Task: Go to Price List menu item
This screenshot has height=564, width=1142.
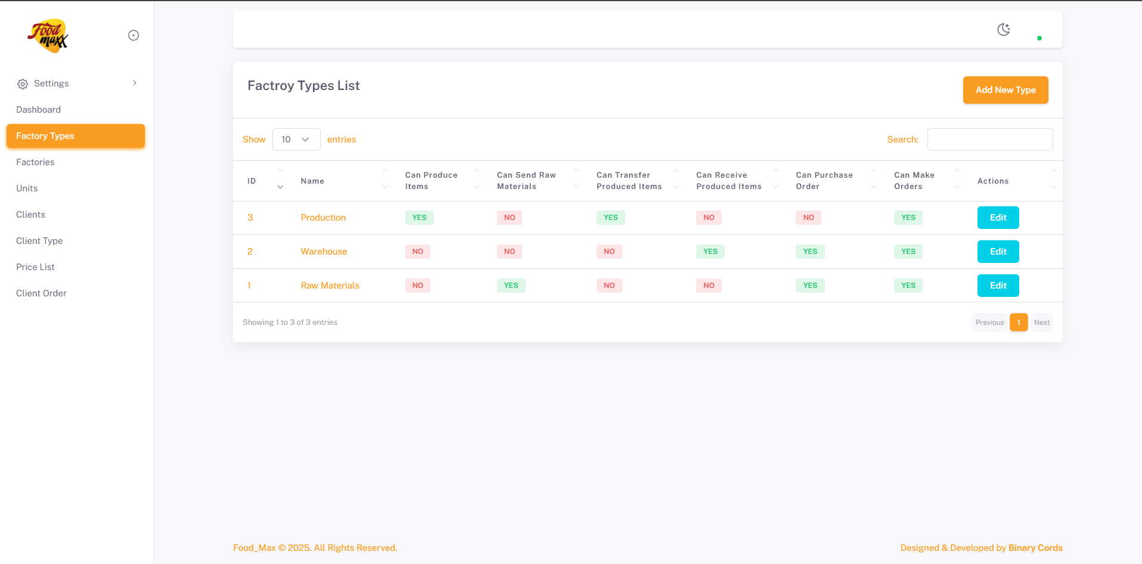Action: tap(35, 267)
